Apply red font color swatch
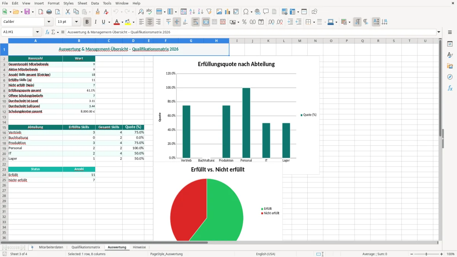Viewport: 457px width, 257px height. coord(117,22)
